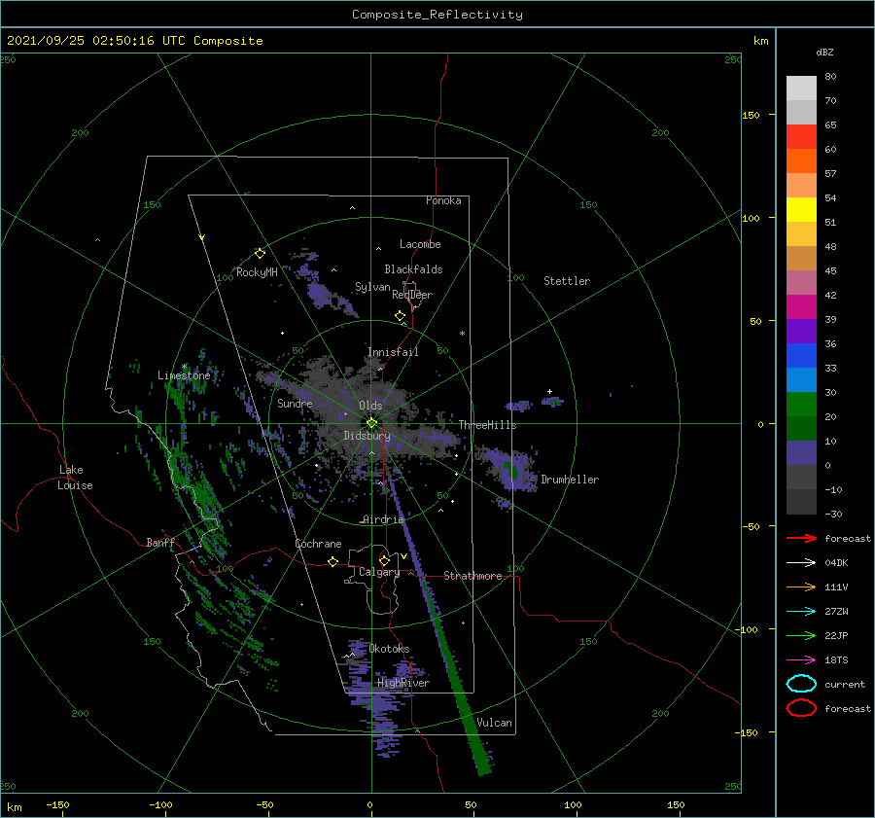
Task: Select the magenta 42-39 dBZ swatch
Action: [x=801, y=307]
